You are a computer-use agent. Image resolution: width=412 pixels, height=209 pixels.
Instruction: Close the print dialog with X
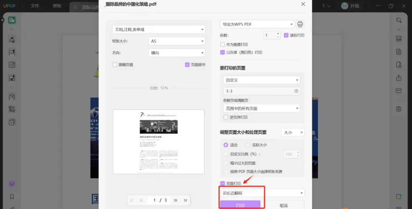pos(303,4)
